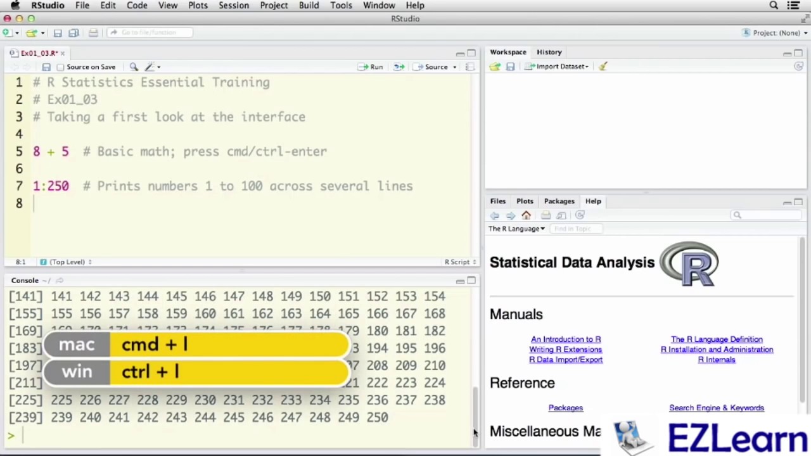Viewport: 811px width, 456px height.
Task: Open the new file dropdown arrow
Action: coord(16,33)
